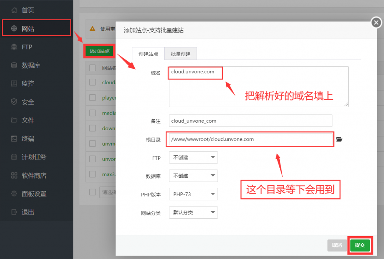This screenshot has width=384, height=259.
Task: Open the cloud site link in list
Action: tap(109, 82)
